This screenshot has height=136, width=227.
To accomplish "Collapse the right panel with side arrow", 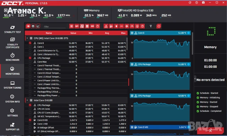I will coord(195,79).
